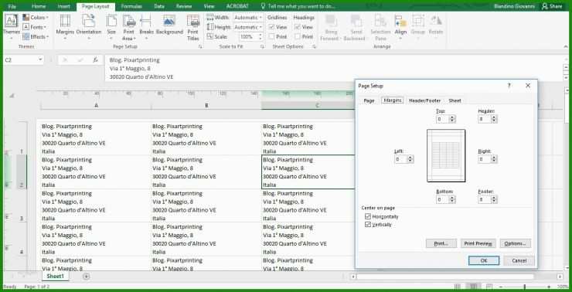Toggle Center Horizontally checkbox

click(x=368, y=216)
